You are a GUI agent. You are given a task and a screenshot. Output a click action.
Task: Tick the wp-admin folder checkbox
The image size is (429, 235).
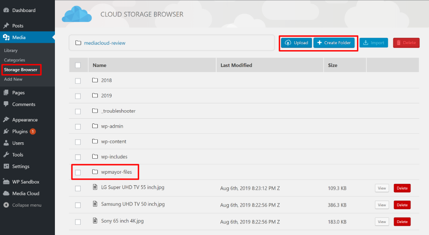(x=78, y=127)
